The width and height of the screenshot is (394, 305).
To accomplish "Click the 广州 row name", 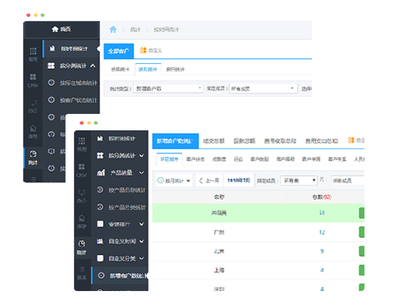I will (x=219, y=232).
